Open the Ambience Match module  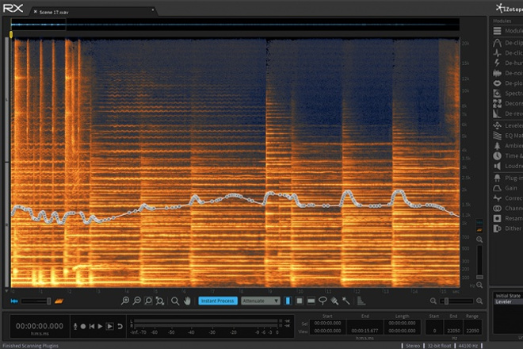tap(508, 146)
